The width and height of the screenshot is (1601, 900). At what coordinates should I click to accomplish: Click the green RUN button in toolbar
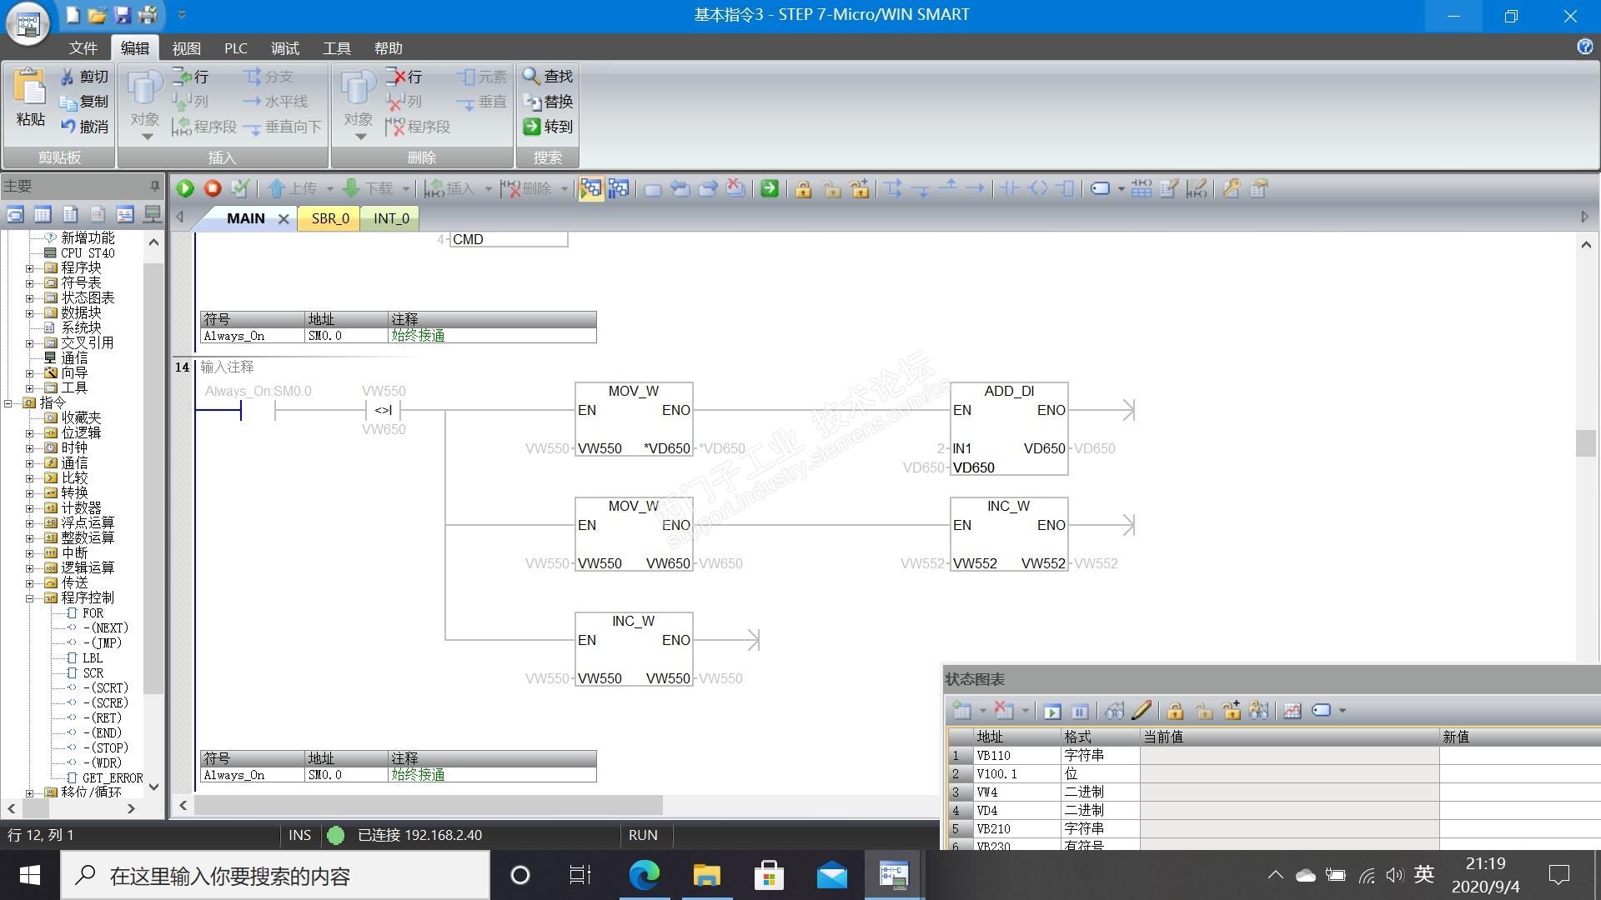185,188
